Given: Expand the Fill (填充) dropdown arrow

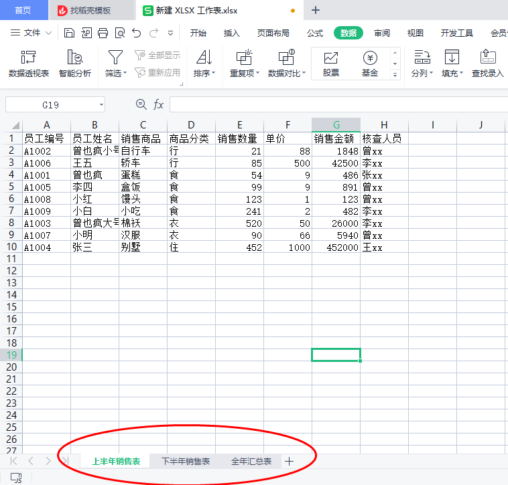Looking at the screenshot, I should point(461,74).
